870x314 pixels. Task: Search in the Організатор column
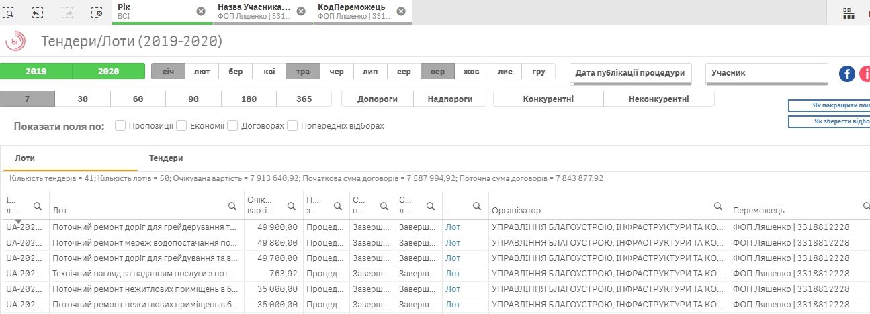717,206
